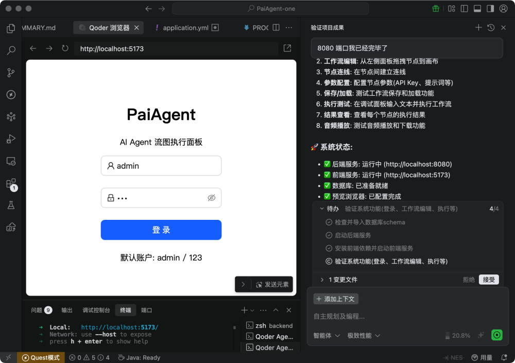Open the 极致性能 performance dropdown
The width and height of the screenshot is (515, 363).
click(x=364, y=335)
